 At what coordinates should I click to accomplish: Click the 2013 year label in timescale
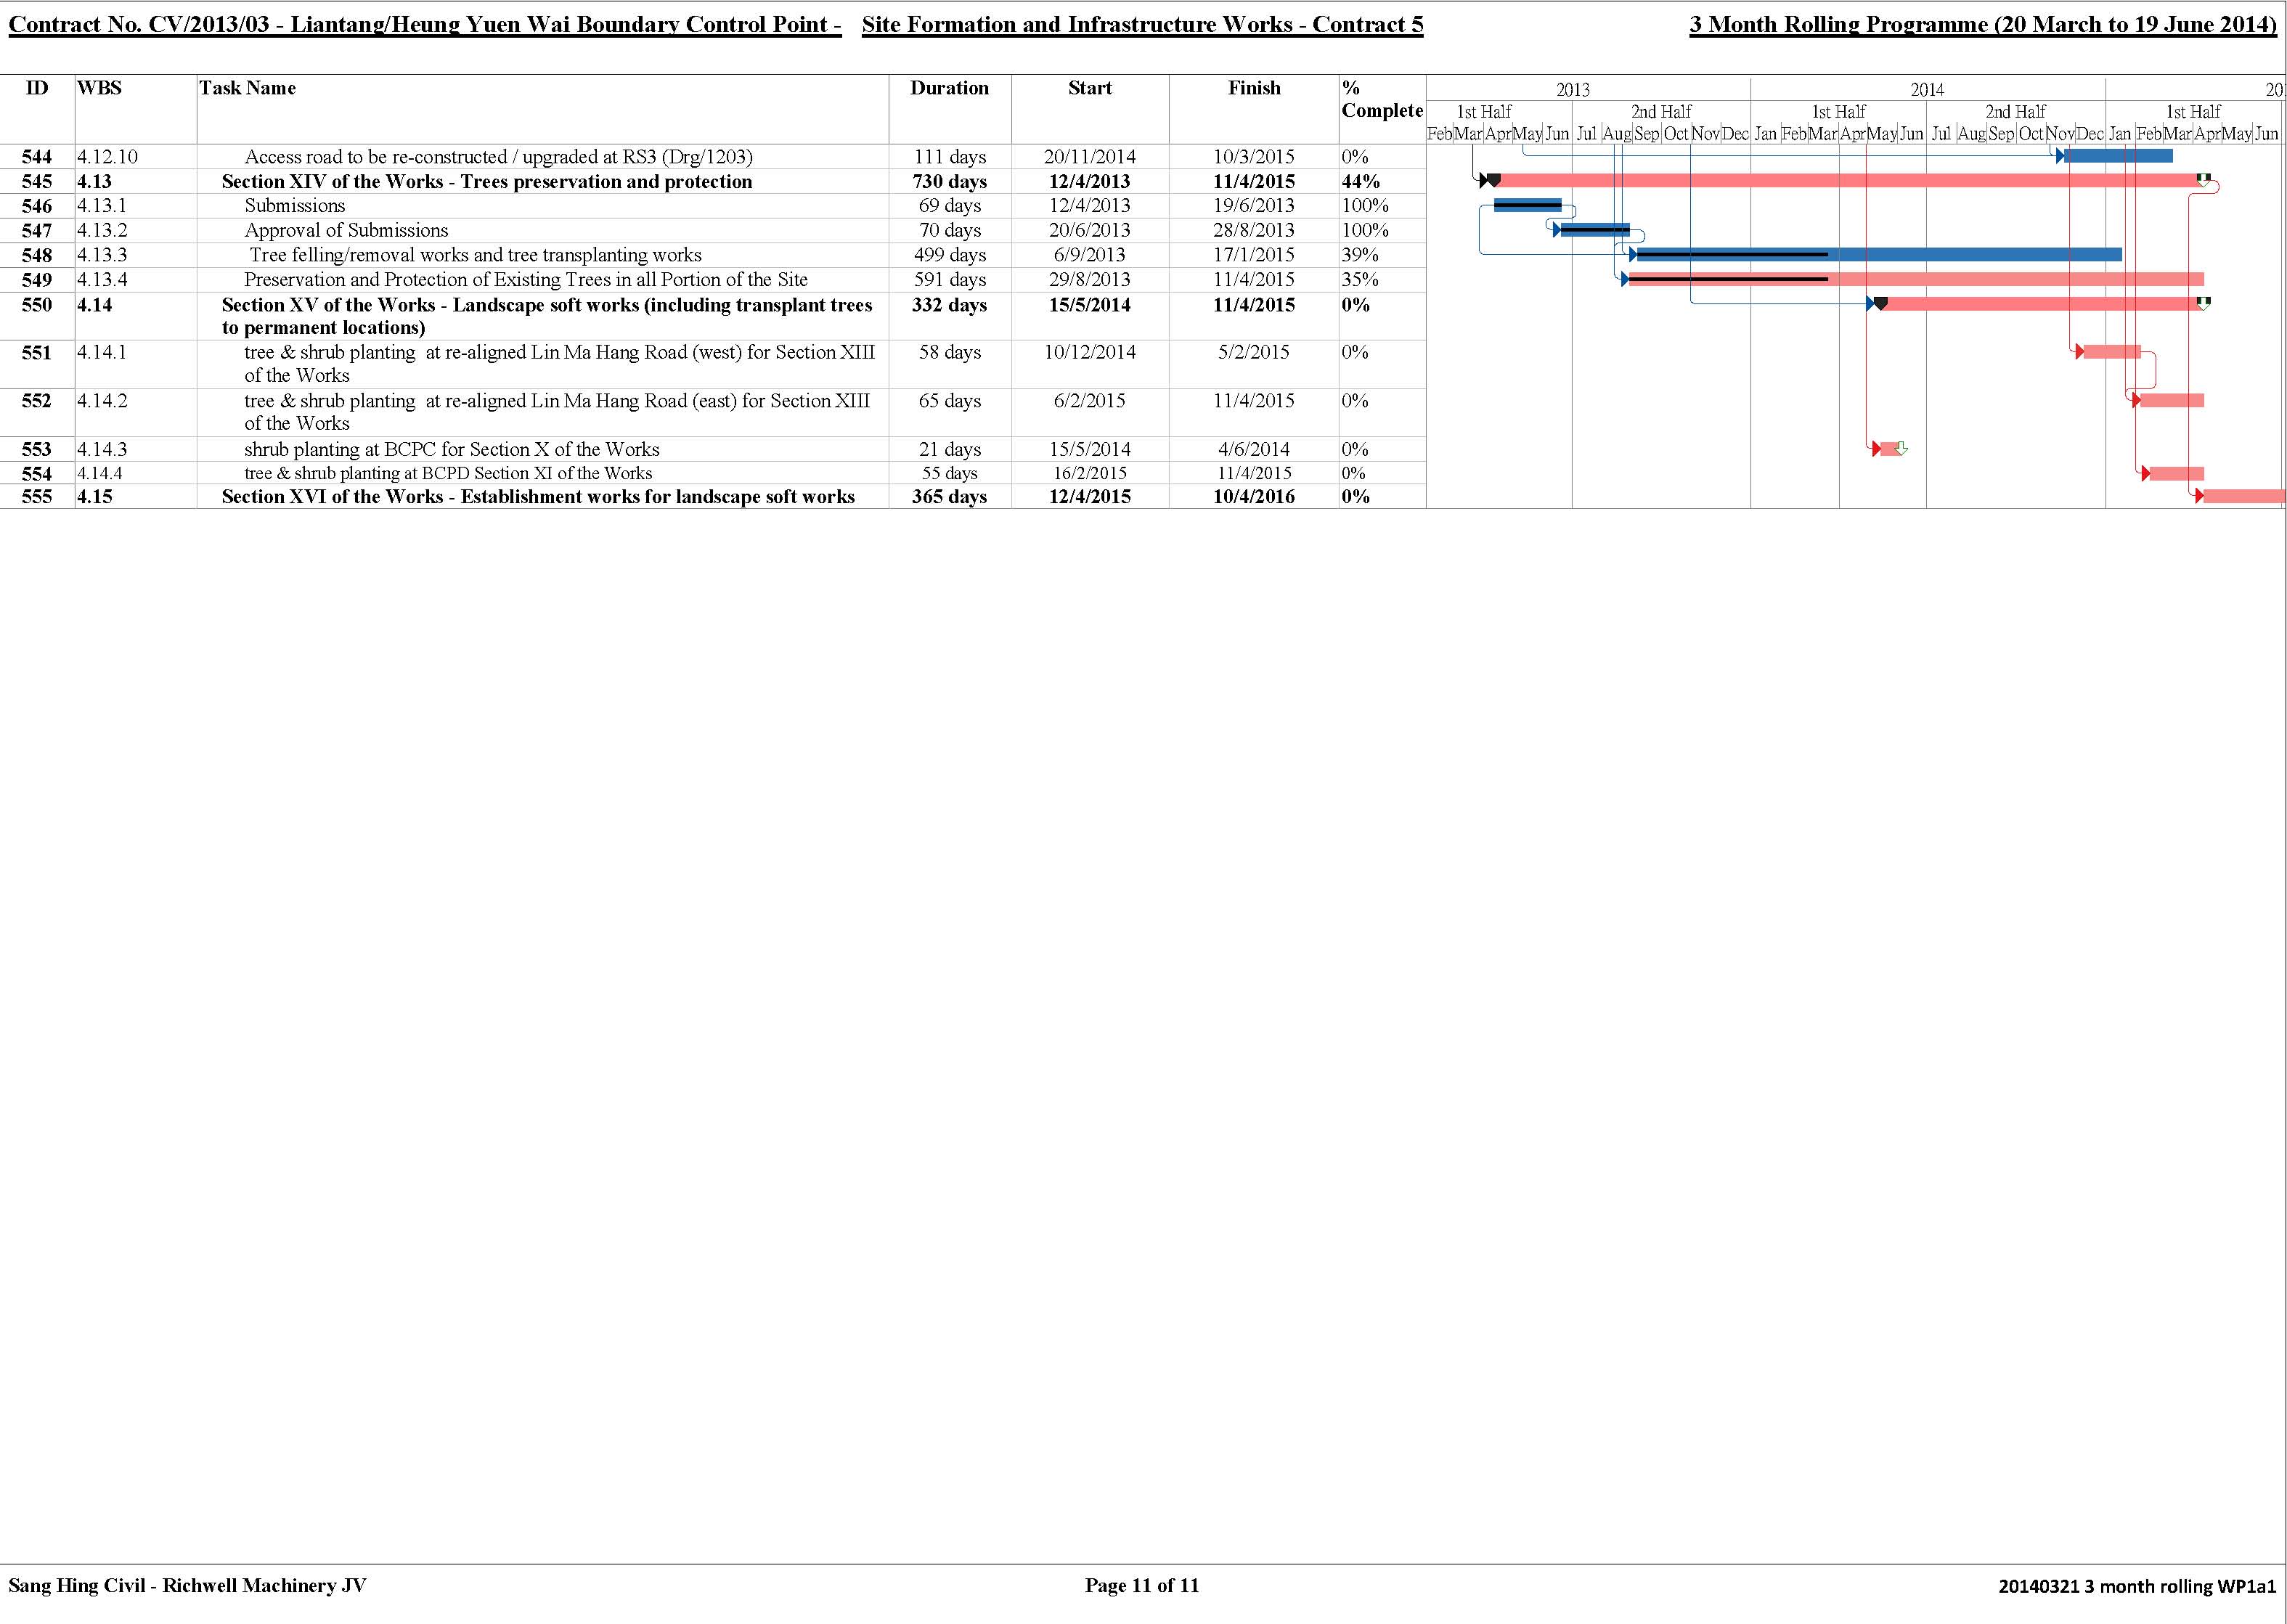point(1572,89)
